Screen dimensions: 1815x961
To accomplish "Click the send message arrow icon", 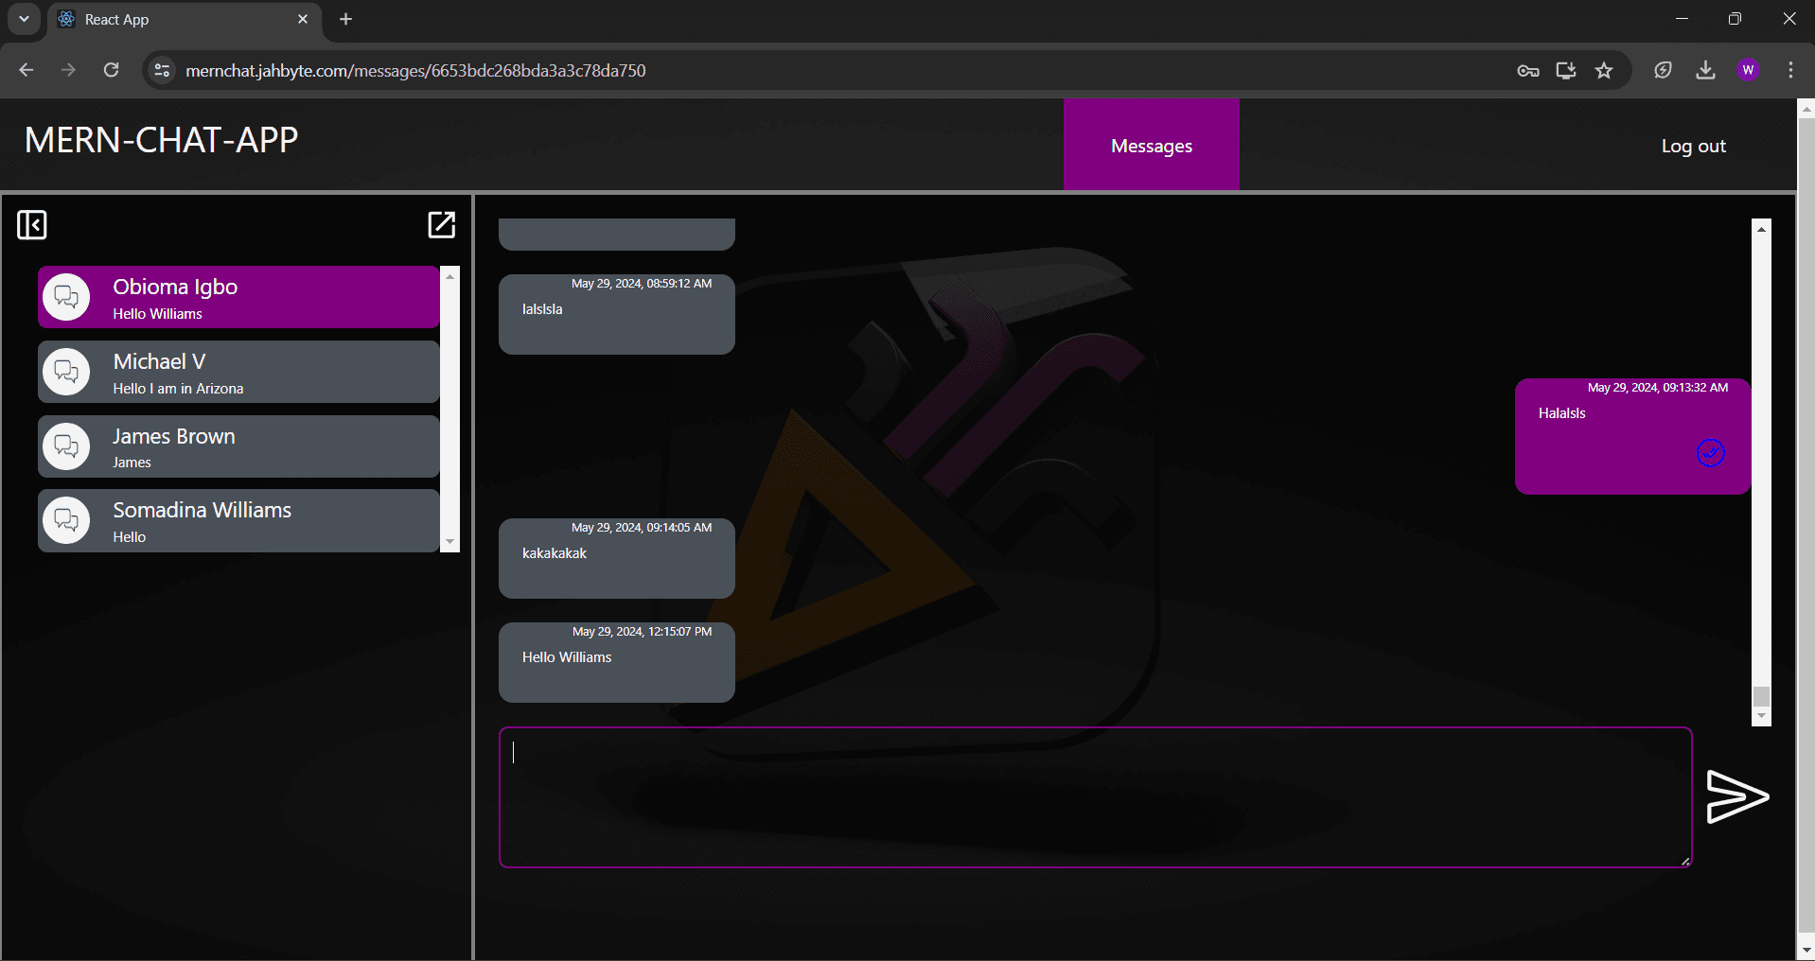I will click(x=1737, y=796).
